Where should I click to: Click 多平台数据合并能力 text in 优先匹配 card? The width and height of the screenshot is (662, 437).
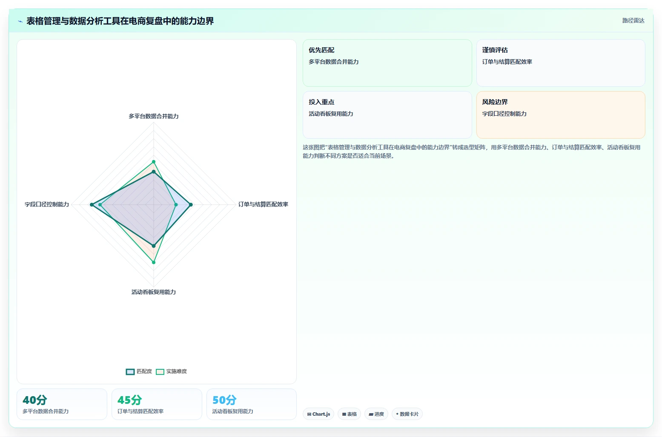334,62
